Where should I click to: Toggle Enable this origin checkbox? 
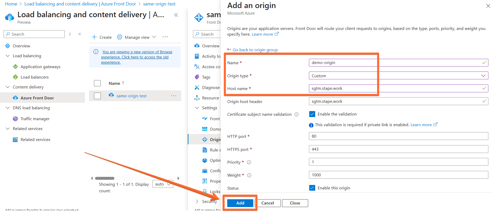[x=312, y=188]
